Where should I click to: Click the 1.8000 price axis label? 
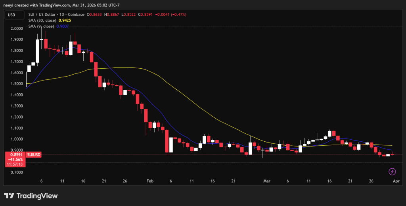(x=17, y=50)
